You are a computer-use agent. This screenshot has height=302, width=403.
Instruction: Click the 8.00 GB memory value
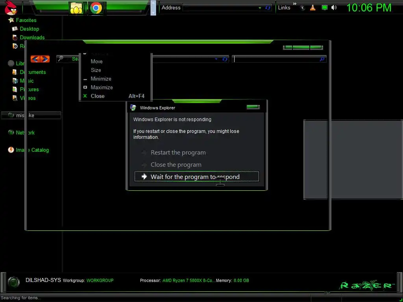click(x=241, y=280)
